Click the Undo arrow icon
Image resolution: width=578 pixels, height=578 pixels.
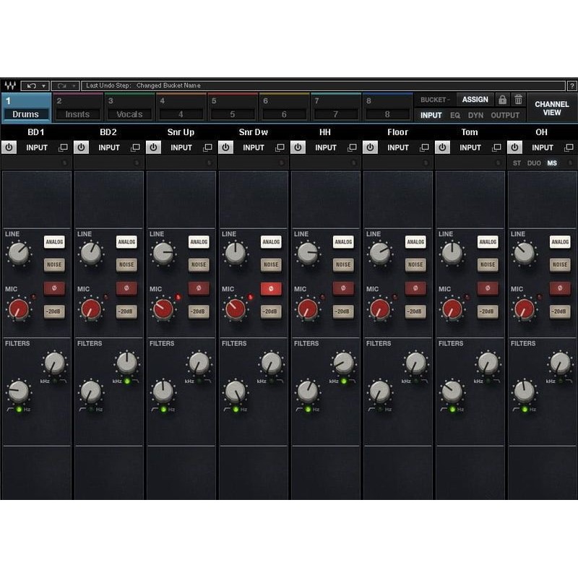(x=32, y=85)
